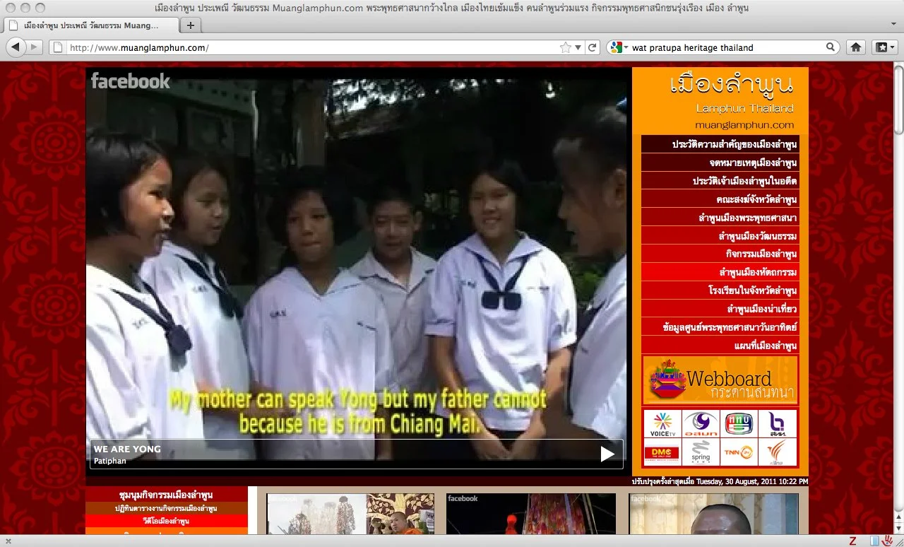
Task: Open the monk and puppets video thumbnail
Action: [x=350, y=514]
